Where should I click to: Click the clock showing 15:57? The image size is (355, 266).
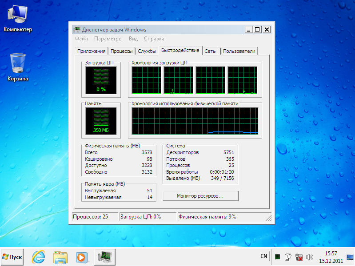point(331,253)
